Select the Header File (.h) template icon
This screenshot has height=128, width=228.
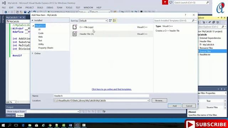(75, 34)
